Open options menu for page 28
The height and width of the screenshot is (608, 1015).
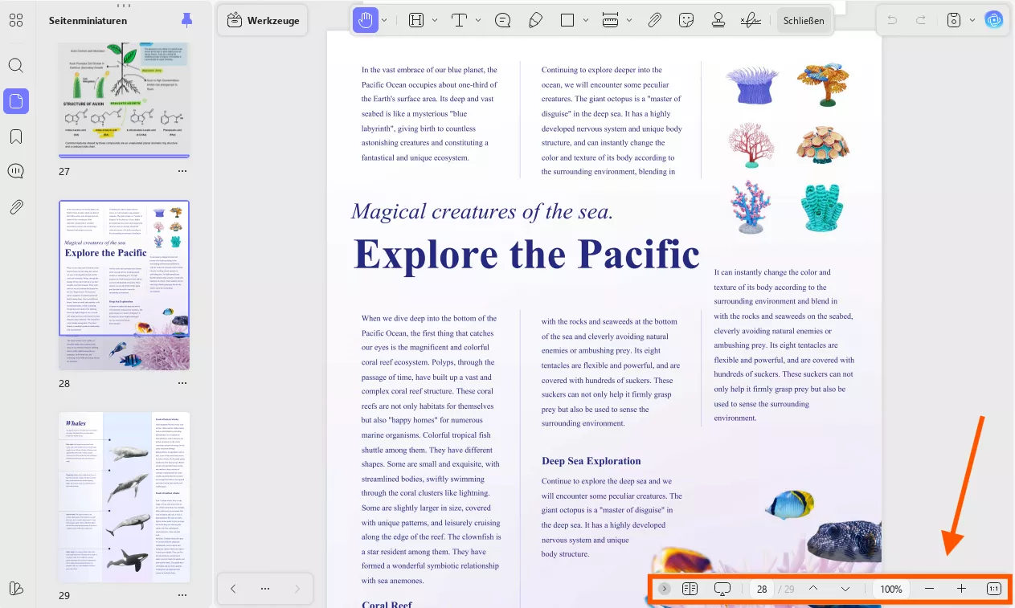182,383
